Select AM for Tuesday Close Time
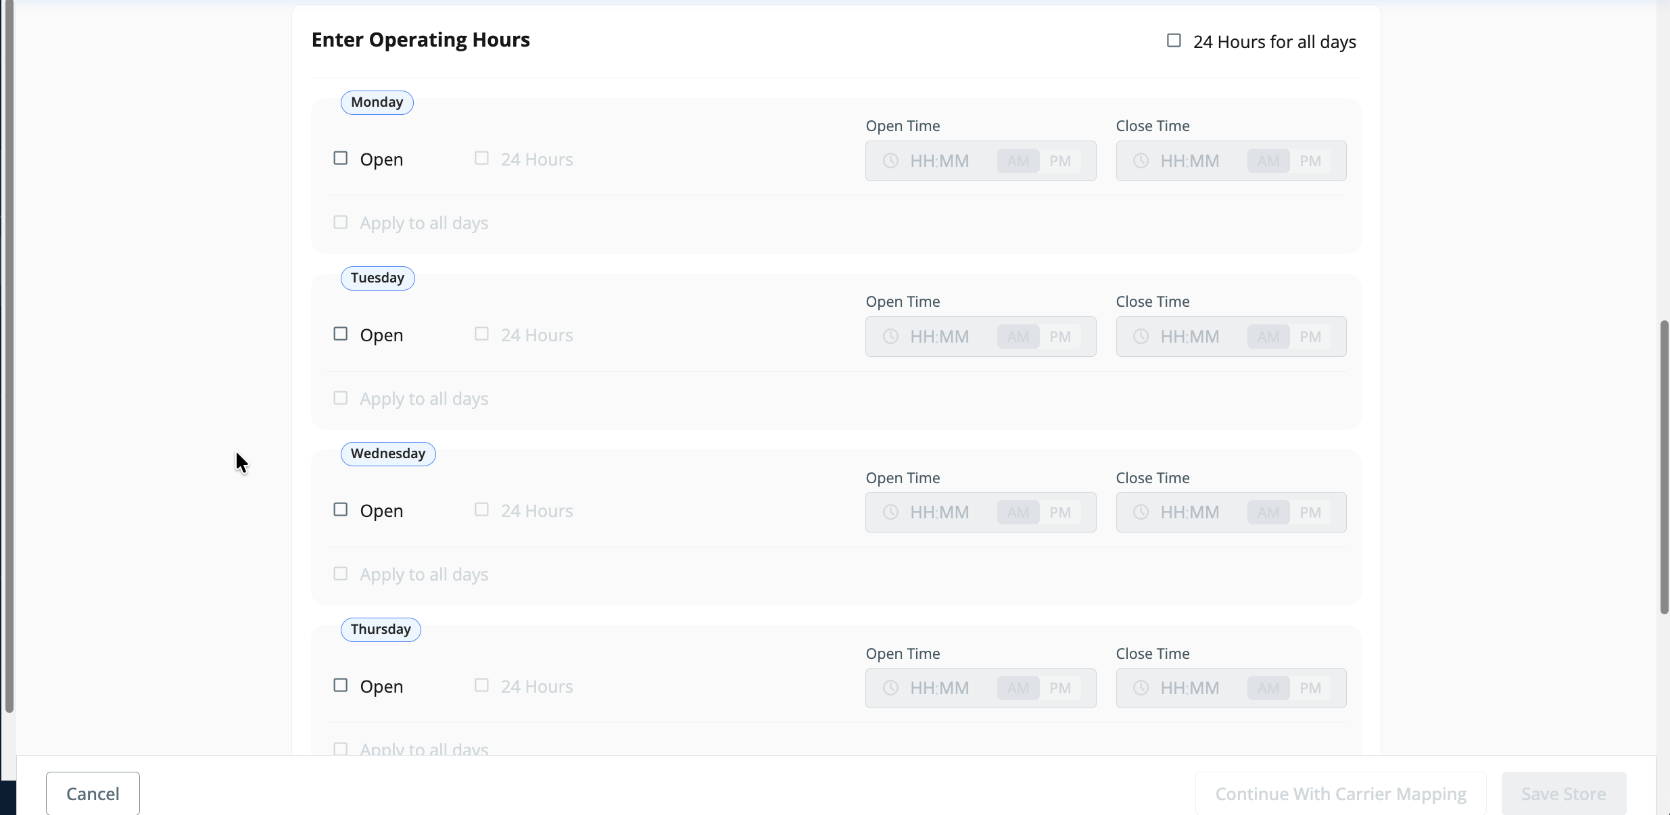This screenshot has width=1670, height=815. click(x=1268, y=337)
